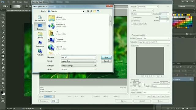Click Preview... in Save for Web window

point(44,101)
